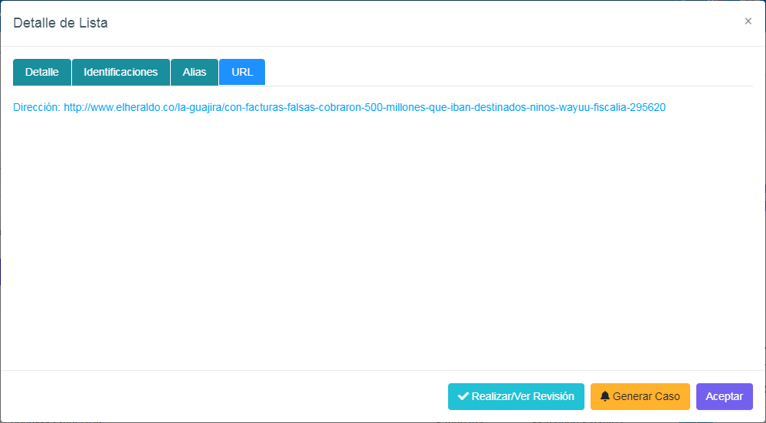The height and width of the screenshot is (423, 766).
Task: Switch to the Detalle tab
Action: 42,72
